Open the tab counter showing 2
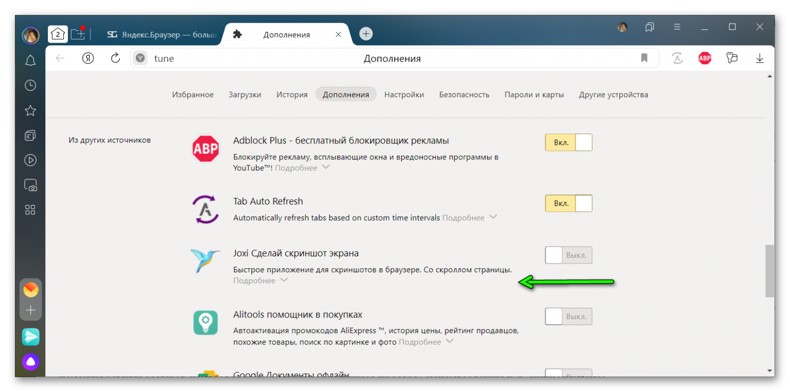This screenshot has height=392, width=790. pyautogui.click(x=58, y=34)
